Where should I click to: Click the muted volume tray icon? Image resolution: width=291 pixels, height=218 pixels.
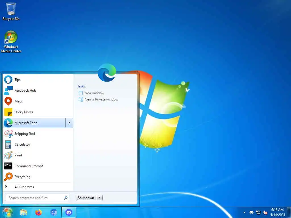265,212
